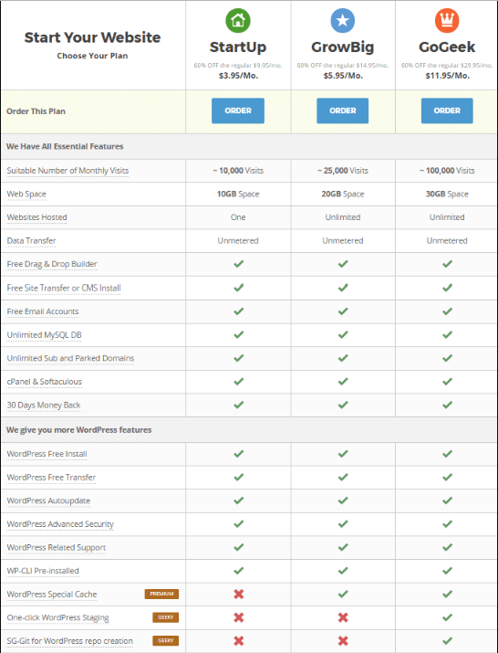Click the 20GB Space cell

tap(342, 194)
